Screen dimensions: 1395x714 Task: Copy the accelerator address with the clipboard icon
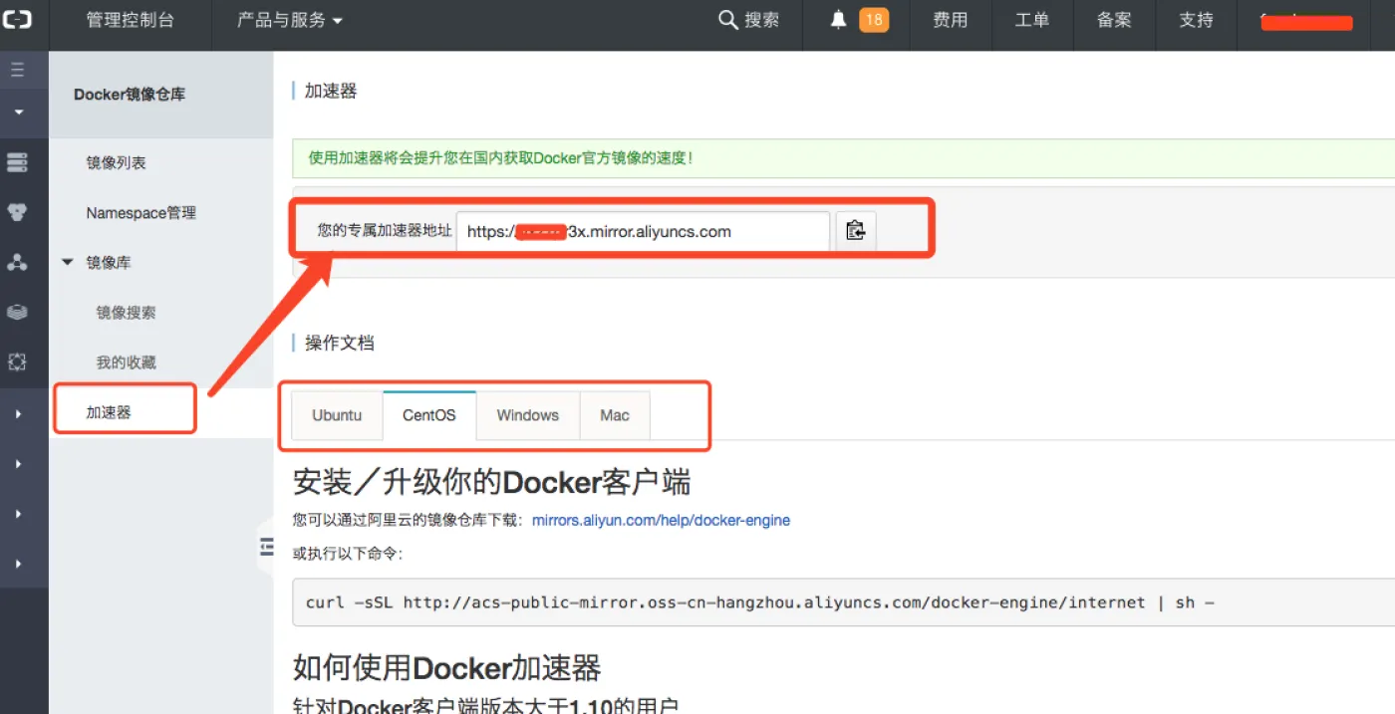(855, 231)
